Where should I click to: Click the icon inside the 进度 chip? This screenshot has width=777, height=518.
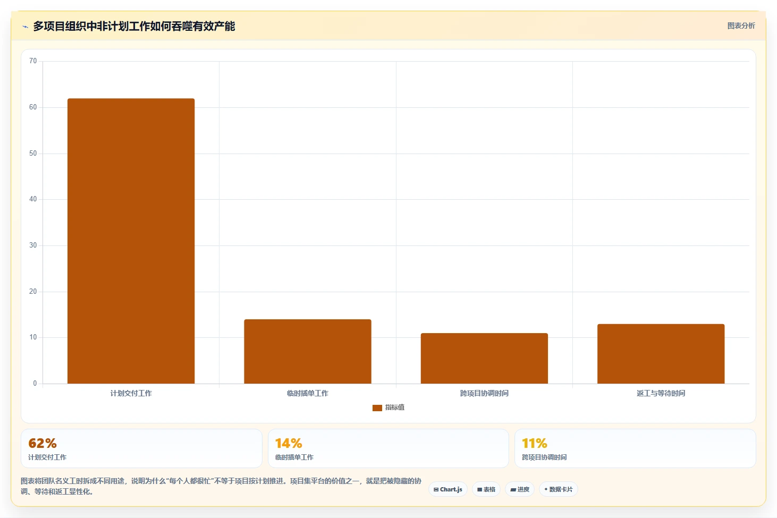[x=513, y=489]
